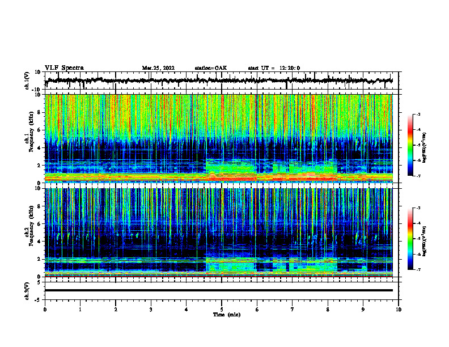The width and height of the screenshot is (449, 347).
Task: Click time axis tick label "5"
Action: [222, 310]
